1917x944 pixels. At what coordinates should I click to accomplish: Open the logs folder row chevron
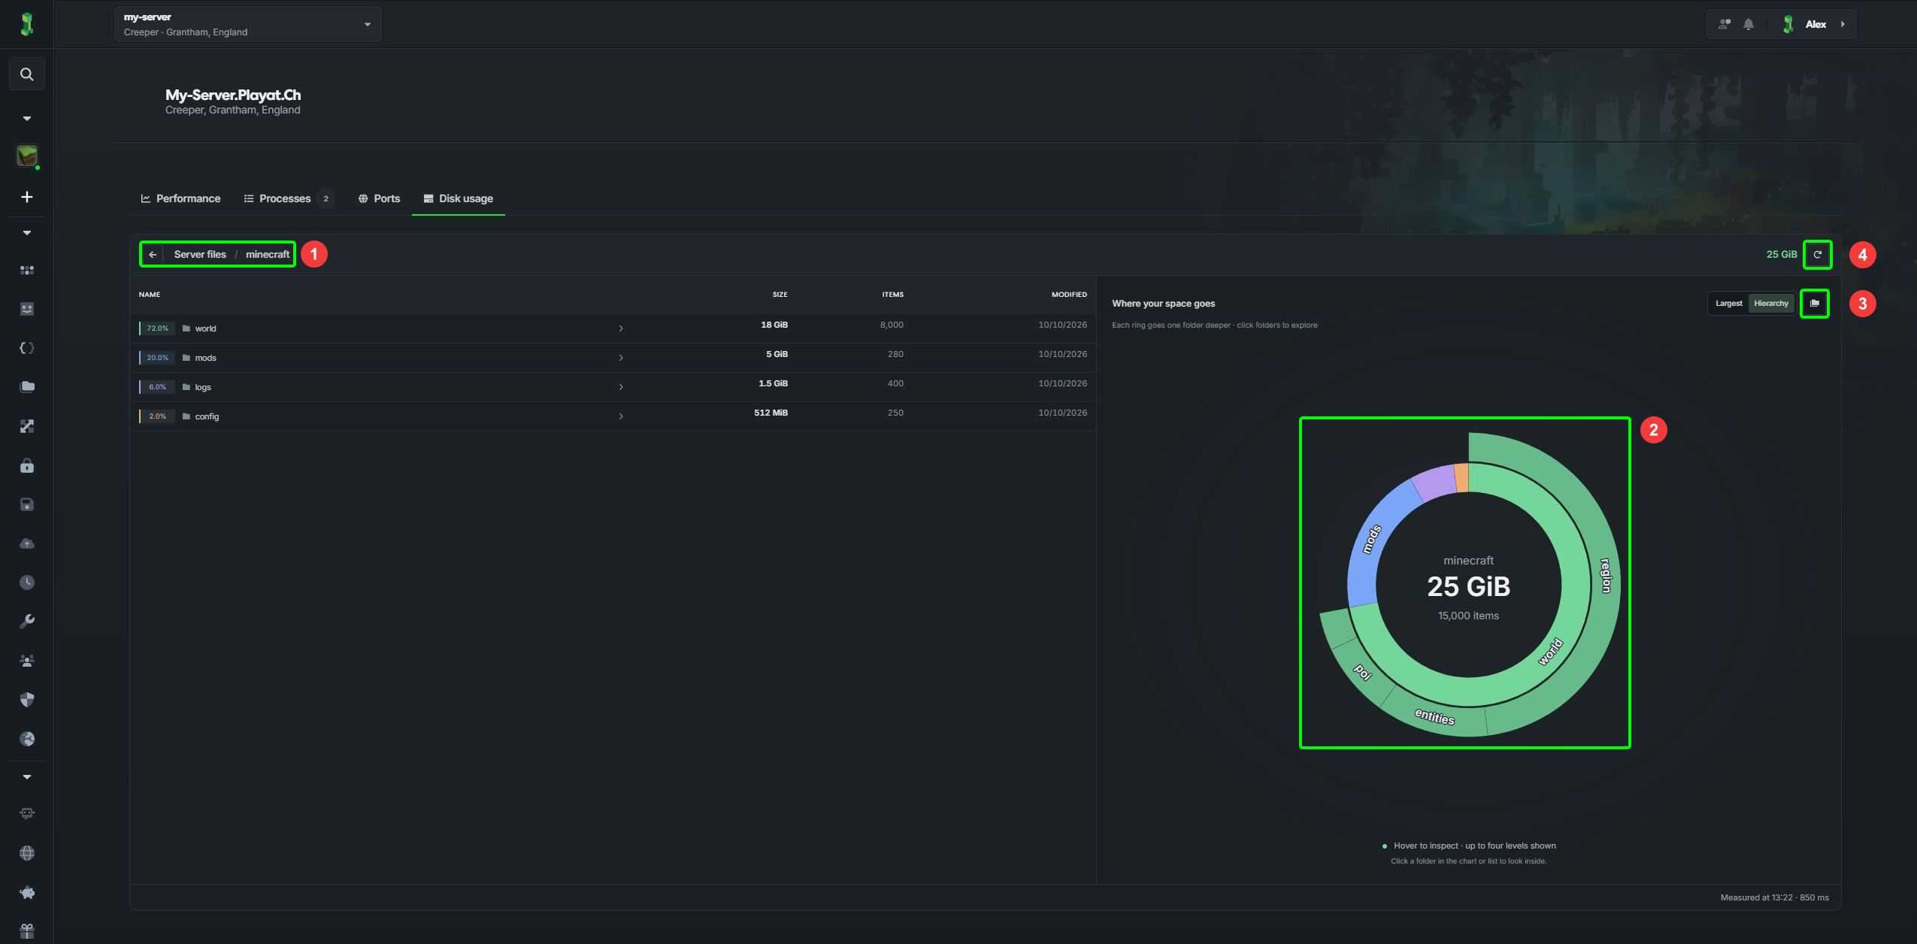click(x=621, y=387)
